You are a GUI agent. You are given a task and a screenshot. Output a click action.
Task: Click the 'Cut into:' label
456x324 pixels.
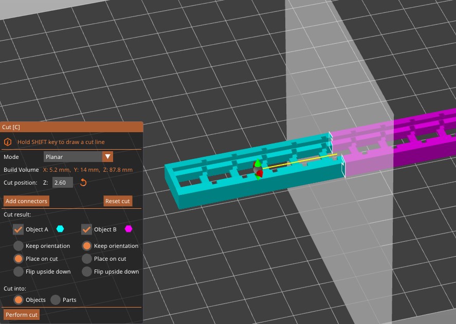point(15,289)
